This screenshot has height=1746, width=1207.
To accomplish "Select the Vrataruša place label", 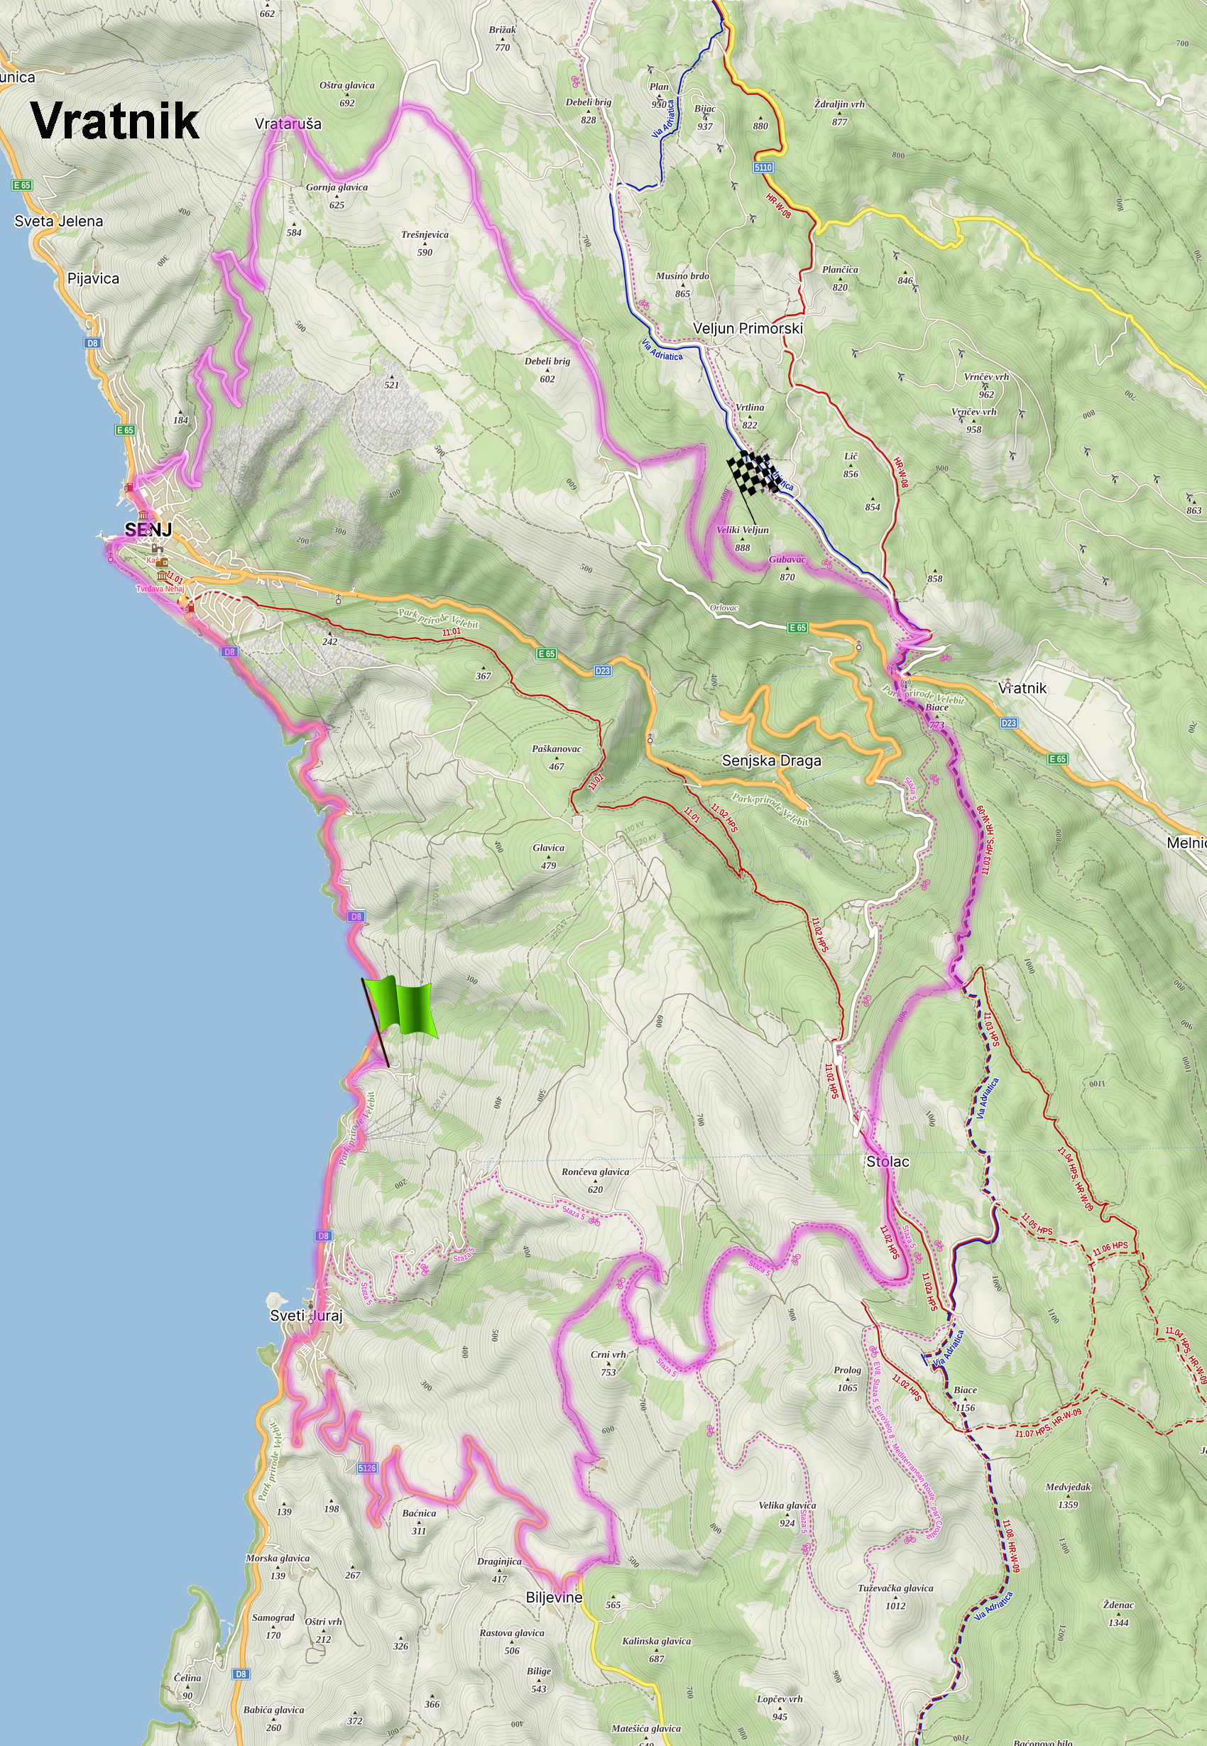I will (288, 124).
